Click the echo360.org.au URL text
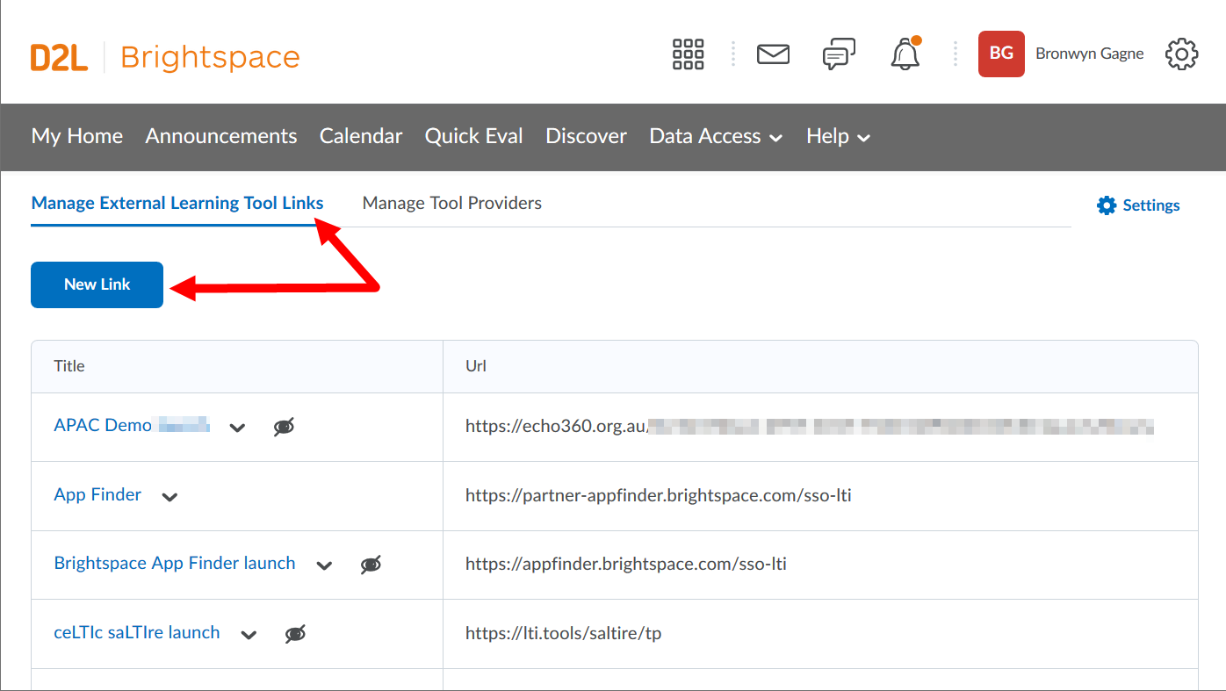This screenshot has height=691, width=1226. pyautogui.click(x=810, y=427)
